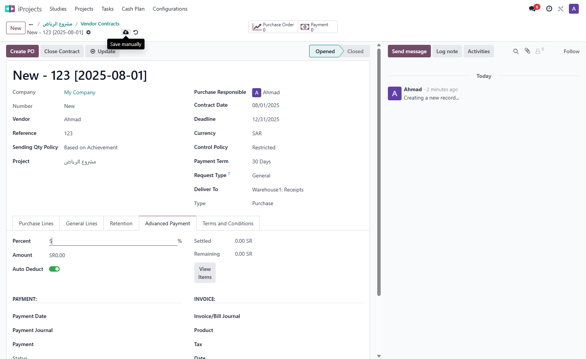586x359 pixels.
Task: Open the Request Type field General
Action: [x=261, y=176]
